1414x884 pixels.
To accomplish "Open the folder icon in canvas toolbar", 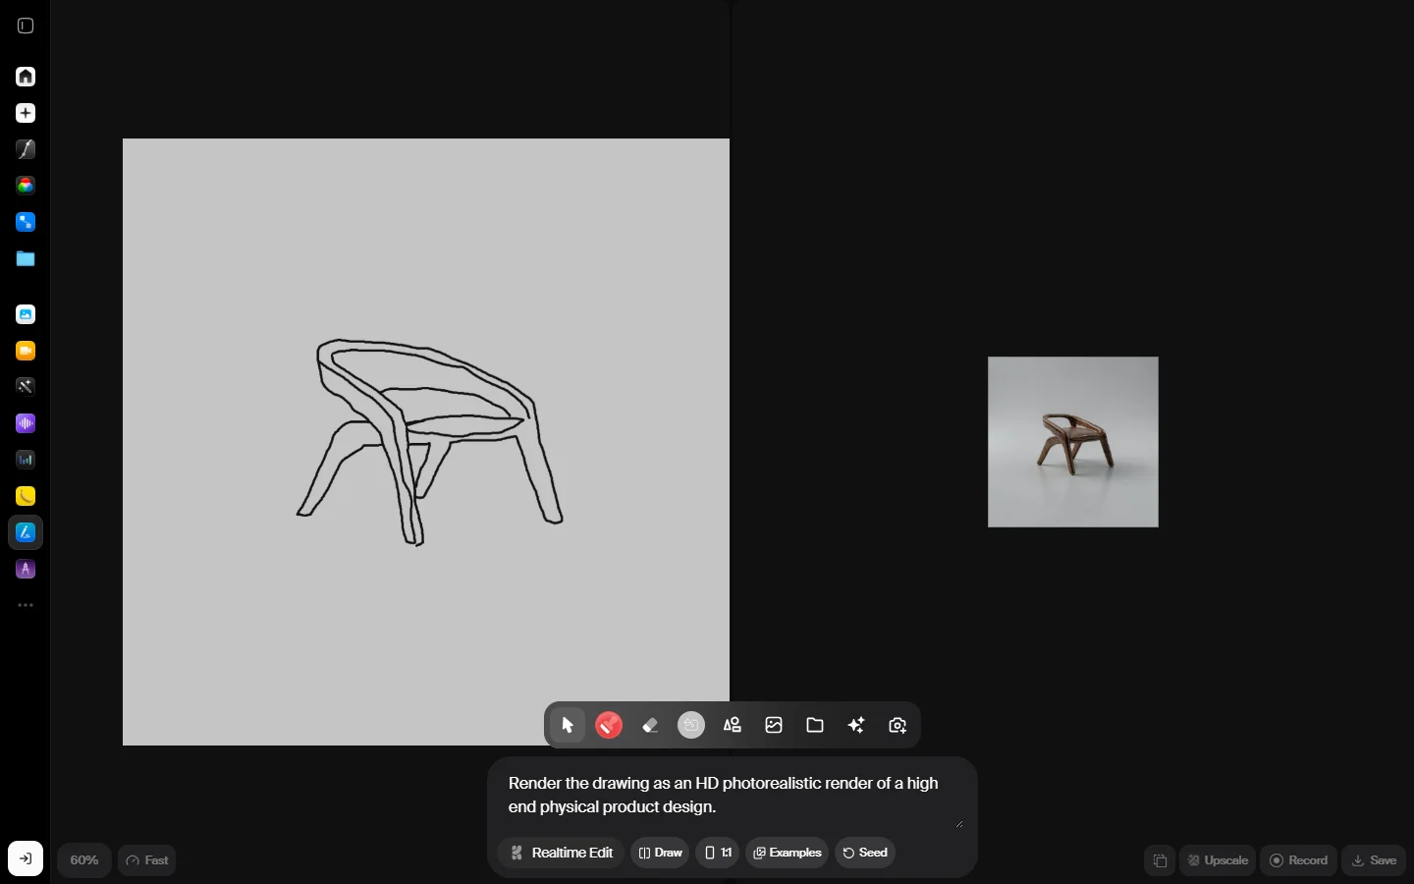I will point(816,726).
